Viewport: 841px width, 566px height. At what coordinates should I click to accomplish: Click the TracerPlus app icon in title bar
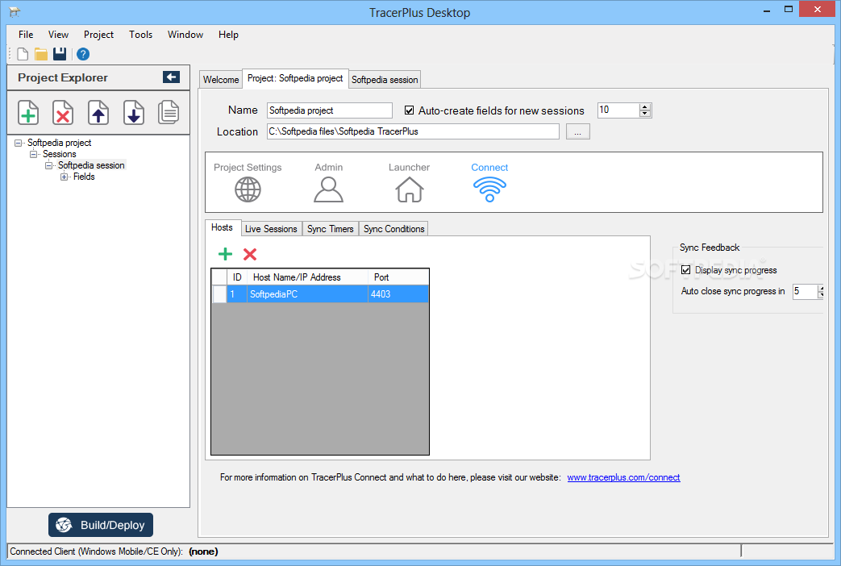click(x=15, y=12)
